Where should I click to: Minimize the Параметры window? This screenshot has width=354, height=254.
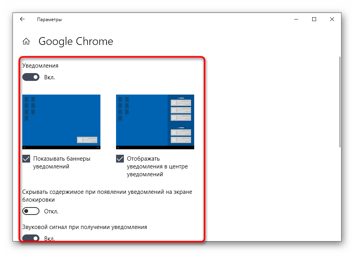coord(296,20)
